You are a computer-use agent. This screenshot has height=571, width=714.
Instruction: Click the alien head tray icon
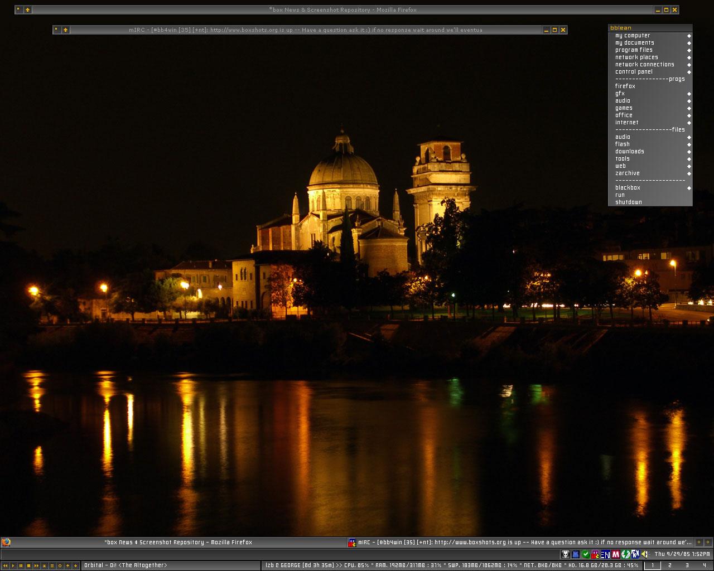click(x=566, y=554)
